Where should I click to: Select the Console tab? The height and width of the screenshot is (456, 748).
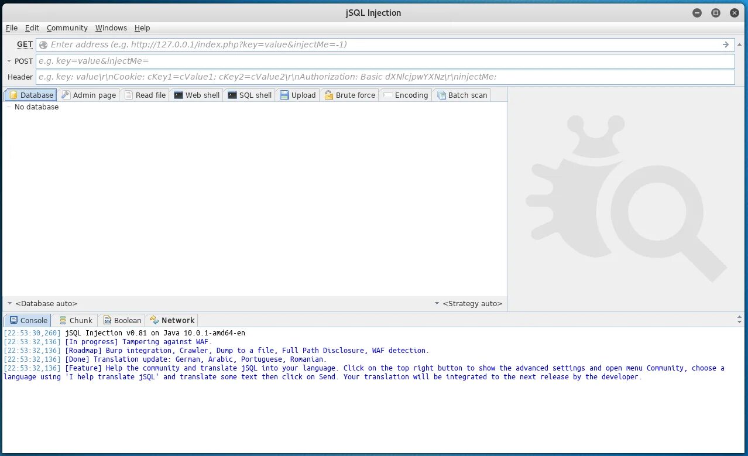click(x=28, y=320)
